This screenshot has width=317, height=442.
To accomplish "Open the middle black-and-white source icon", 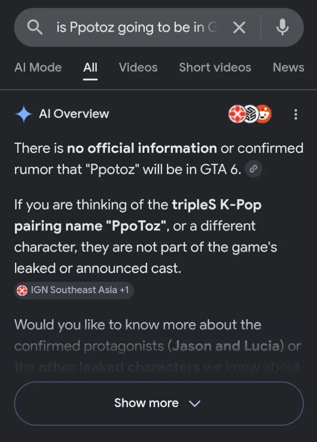I will [x=251, y=114].
